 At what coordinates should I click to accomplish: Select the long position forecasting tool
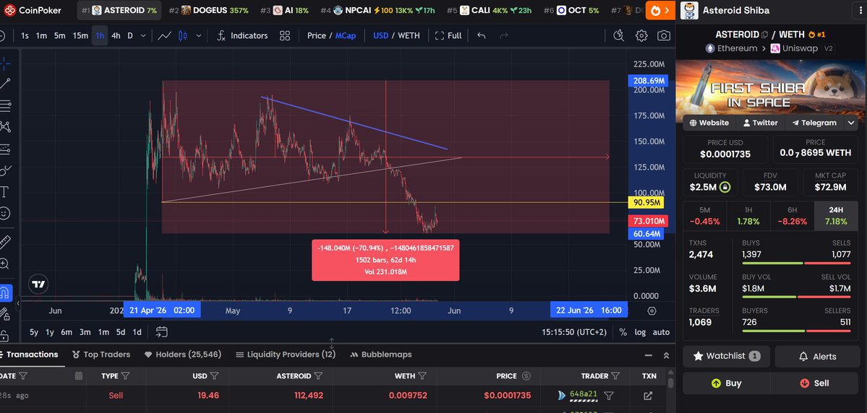tap(5, 149)
